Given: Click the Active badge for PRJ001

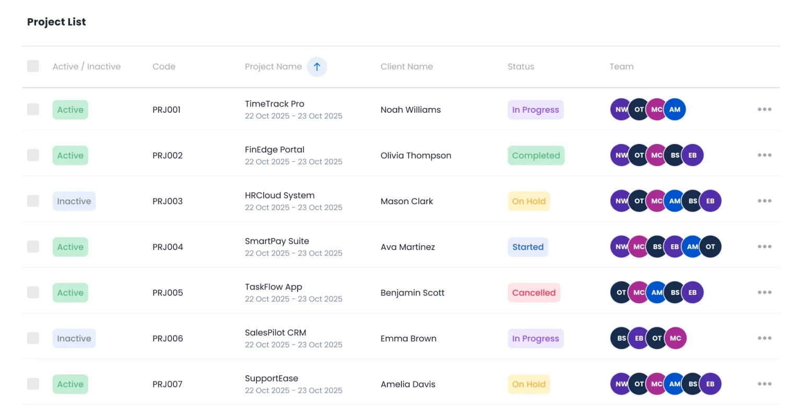Looking at the screenshot, I should [70, 110].
